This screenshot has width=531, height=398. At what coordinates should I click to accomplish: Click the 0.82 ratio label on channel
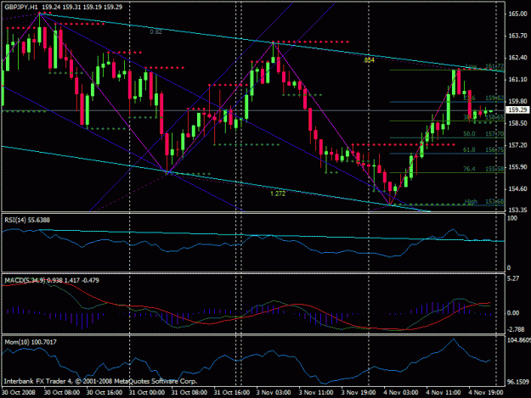click(x=155, y=31)
